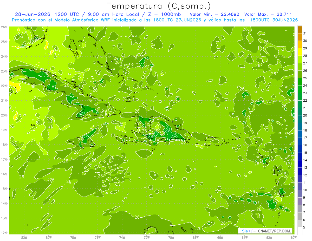Viewport: 312px width, 241px height.
Task: Pick the blue swatch between 16 and 17
Action: (x=300, y=141)
